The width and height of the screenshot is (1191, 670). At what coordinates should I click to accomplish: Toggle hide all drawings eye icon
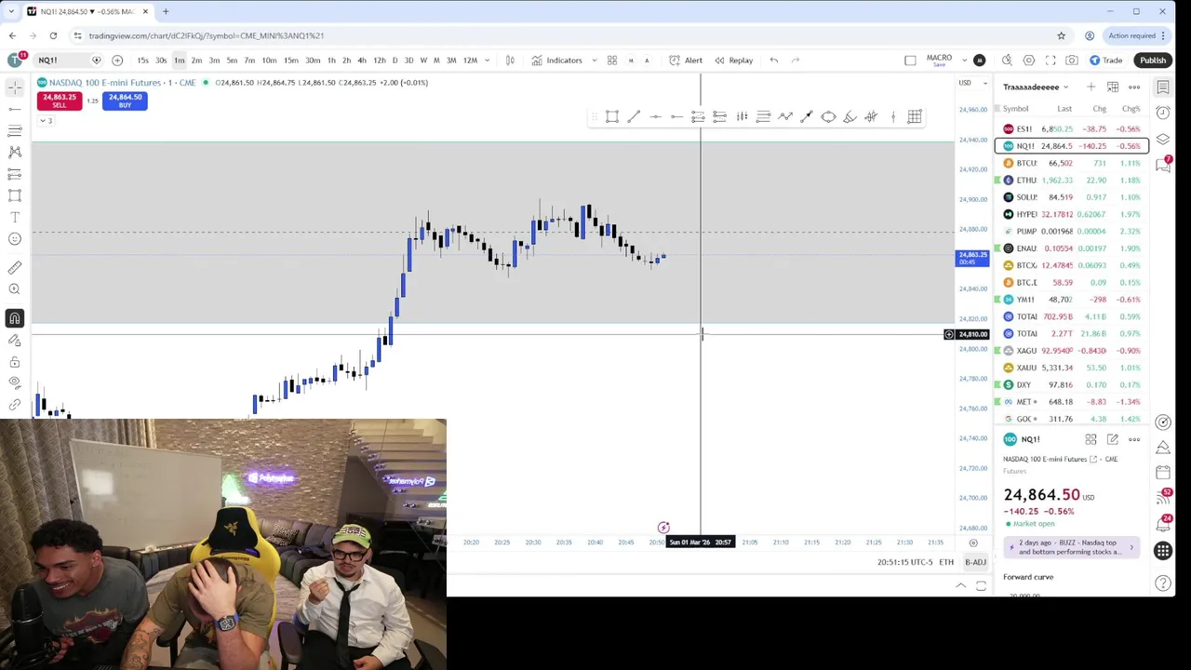click(14, 382)
